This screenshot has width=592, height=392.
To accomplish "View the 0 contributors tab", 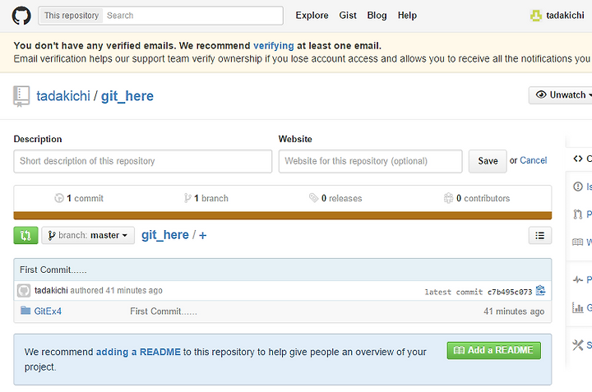I will tap(477, 198).
